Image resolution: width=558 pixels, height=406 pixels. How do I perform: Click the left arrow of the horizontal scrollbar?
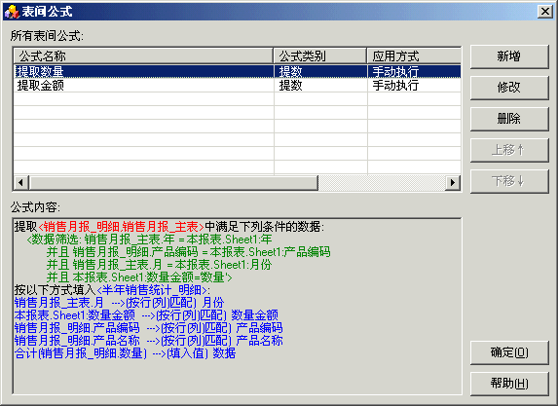pyautogui.click(x=21, y=182)
